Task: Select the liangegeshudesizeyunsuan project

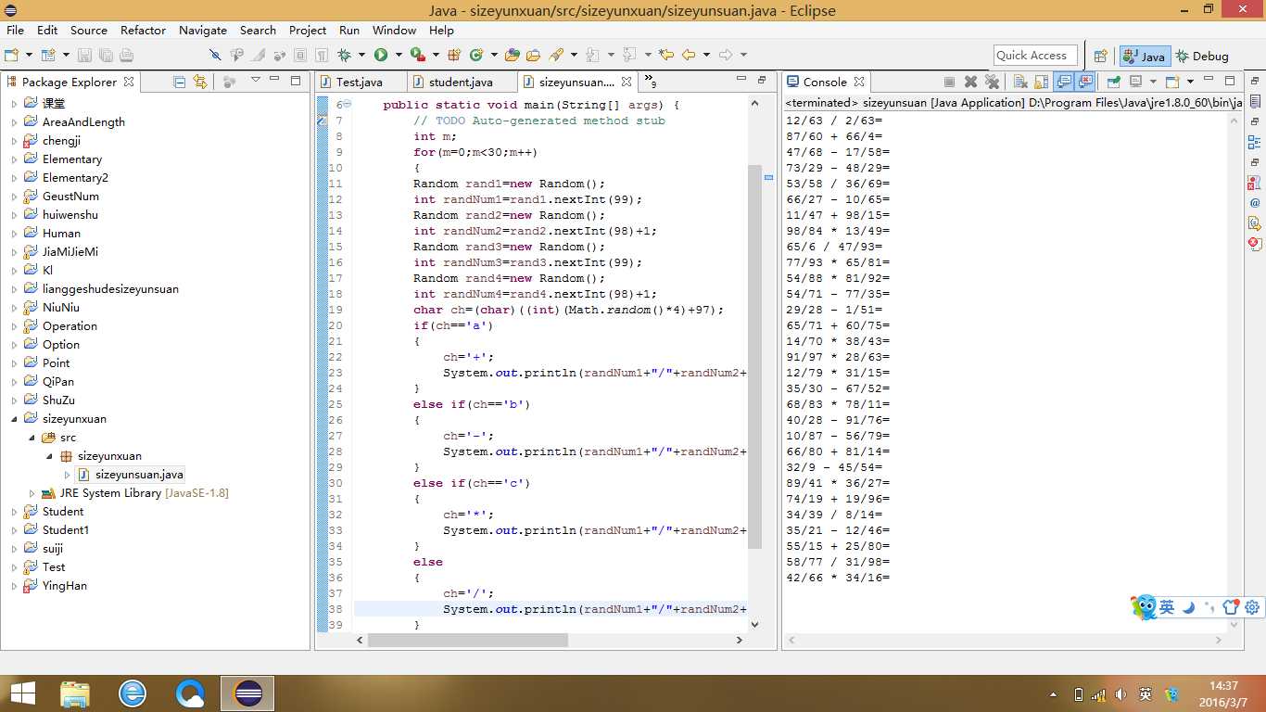Action: point(110,289)
